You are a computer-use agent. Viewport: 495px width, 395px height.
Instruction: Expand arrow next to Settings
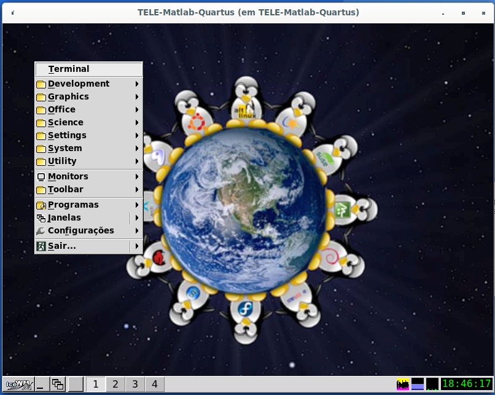pos(137,136)
